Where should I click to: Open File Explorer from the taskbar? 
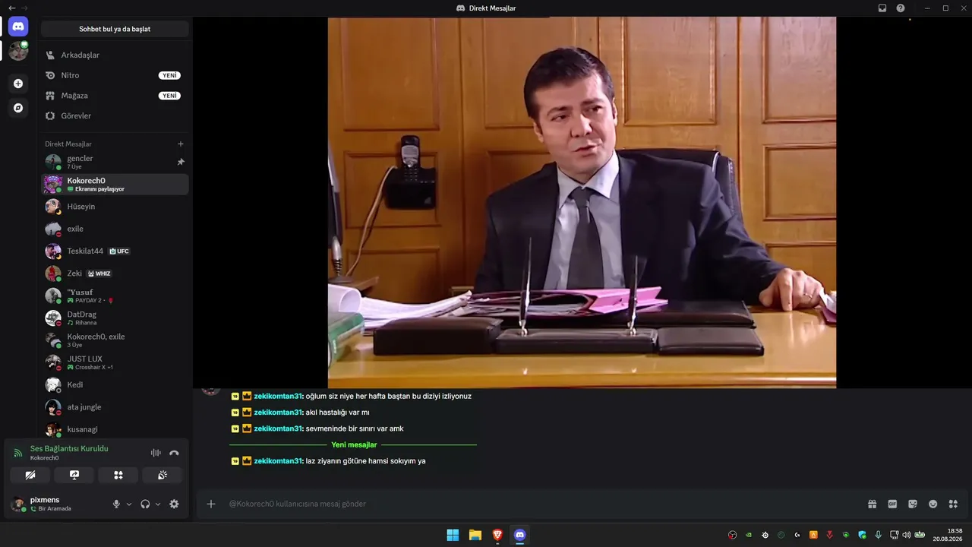pyautogui.click(x=475, y=535)
